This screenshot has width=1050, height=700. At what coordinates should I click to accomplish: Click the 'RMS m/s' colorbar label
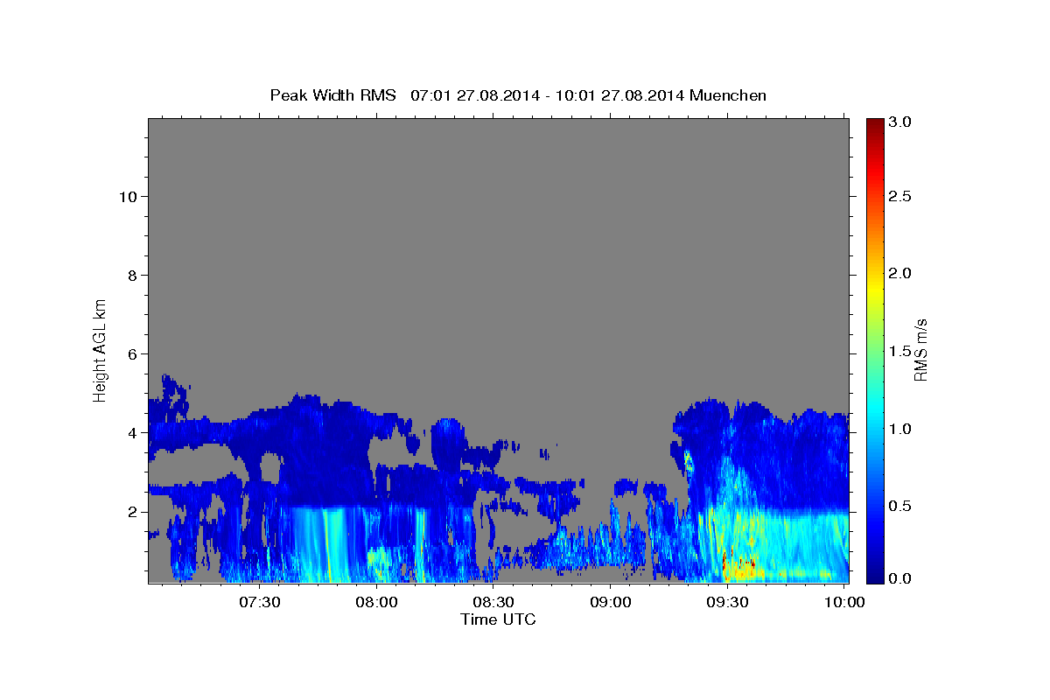[x=920, y=350]
